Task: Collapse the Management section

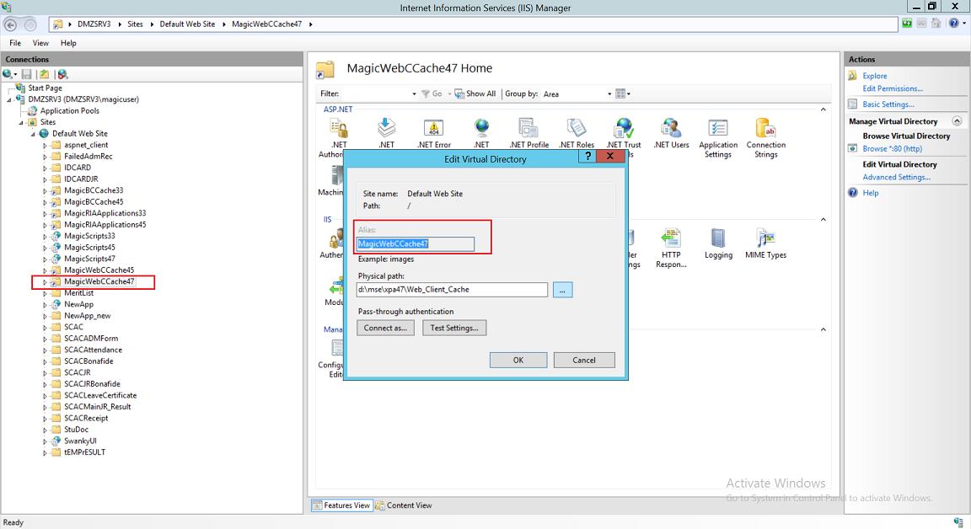Action: (823, 329)
